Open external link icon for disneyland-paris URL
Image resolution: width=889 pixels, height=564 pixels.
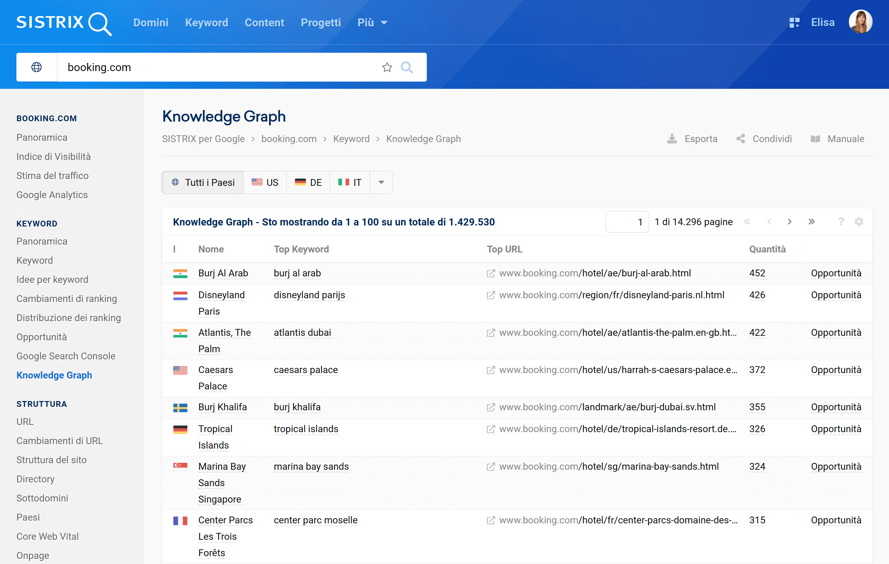[491, 295]
